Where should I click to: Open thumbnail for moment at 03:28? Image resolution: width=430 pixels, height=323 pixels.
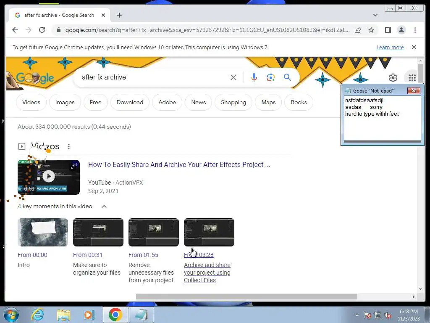pos(209,232)
